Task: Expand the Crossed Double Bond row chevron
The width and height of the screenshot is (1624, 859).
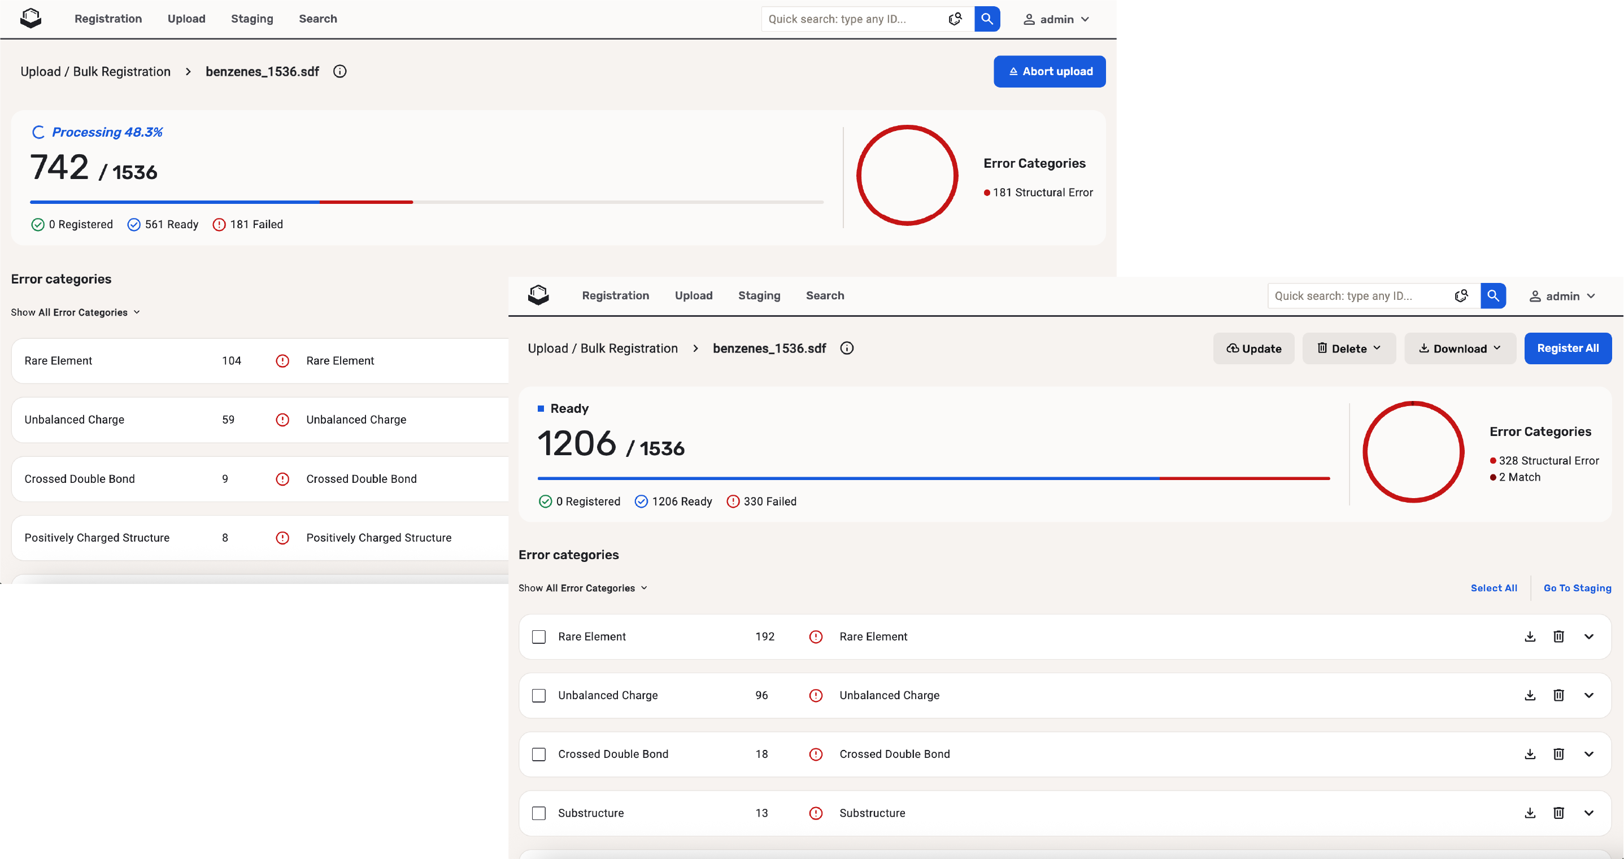Action: (1588, 754)
